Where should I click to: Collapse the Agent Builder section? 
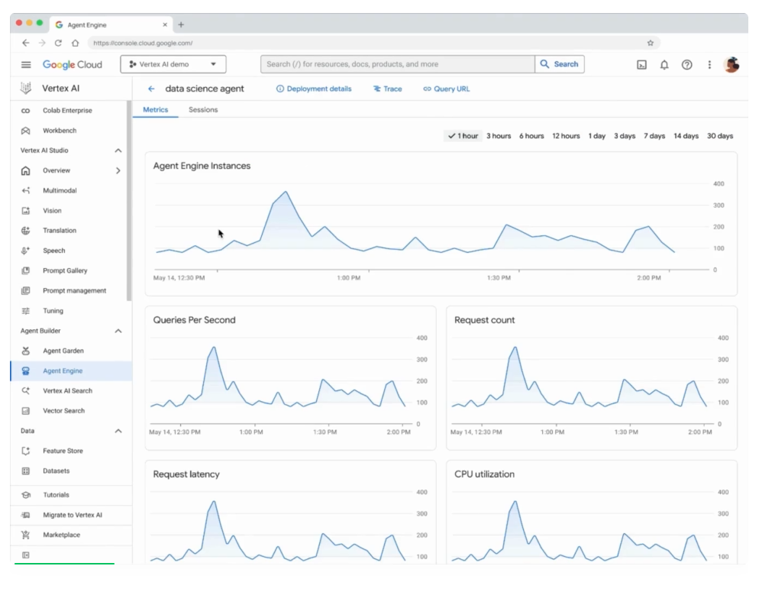point(118,332)
